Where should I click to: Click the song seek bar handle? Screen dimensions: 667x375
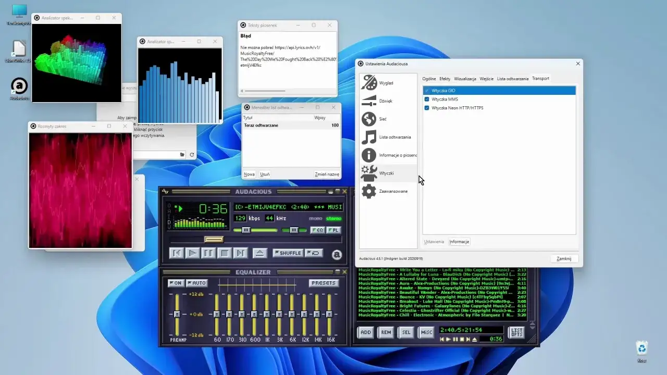click(214, 240)
